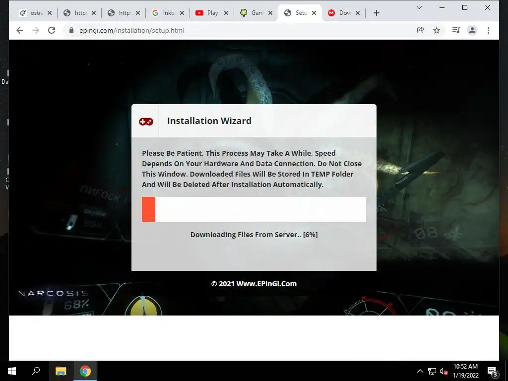Click '© 2021 Www.EPinGi.Com' footer text
The width and height of the screenshot is (508, 381).
[254, 284]
